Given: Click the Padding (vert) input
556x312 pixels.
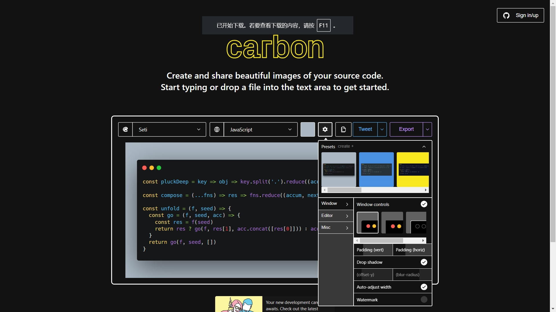Looking at the screenshot, I should [x=373, y=250].
